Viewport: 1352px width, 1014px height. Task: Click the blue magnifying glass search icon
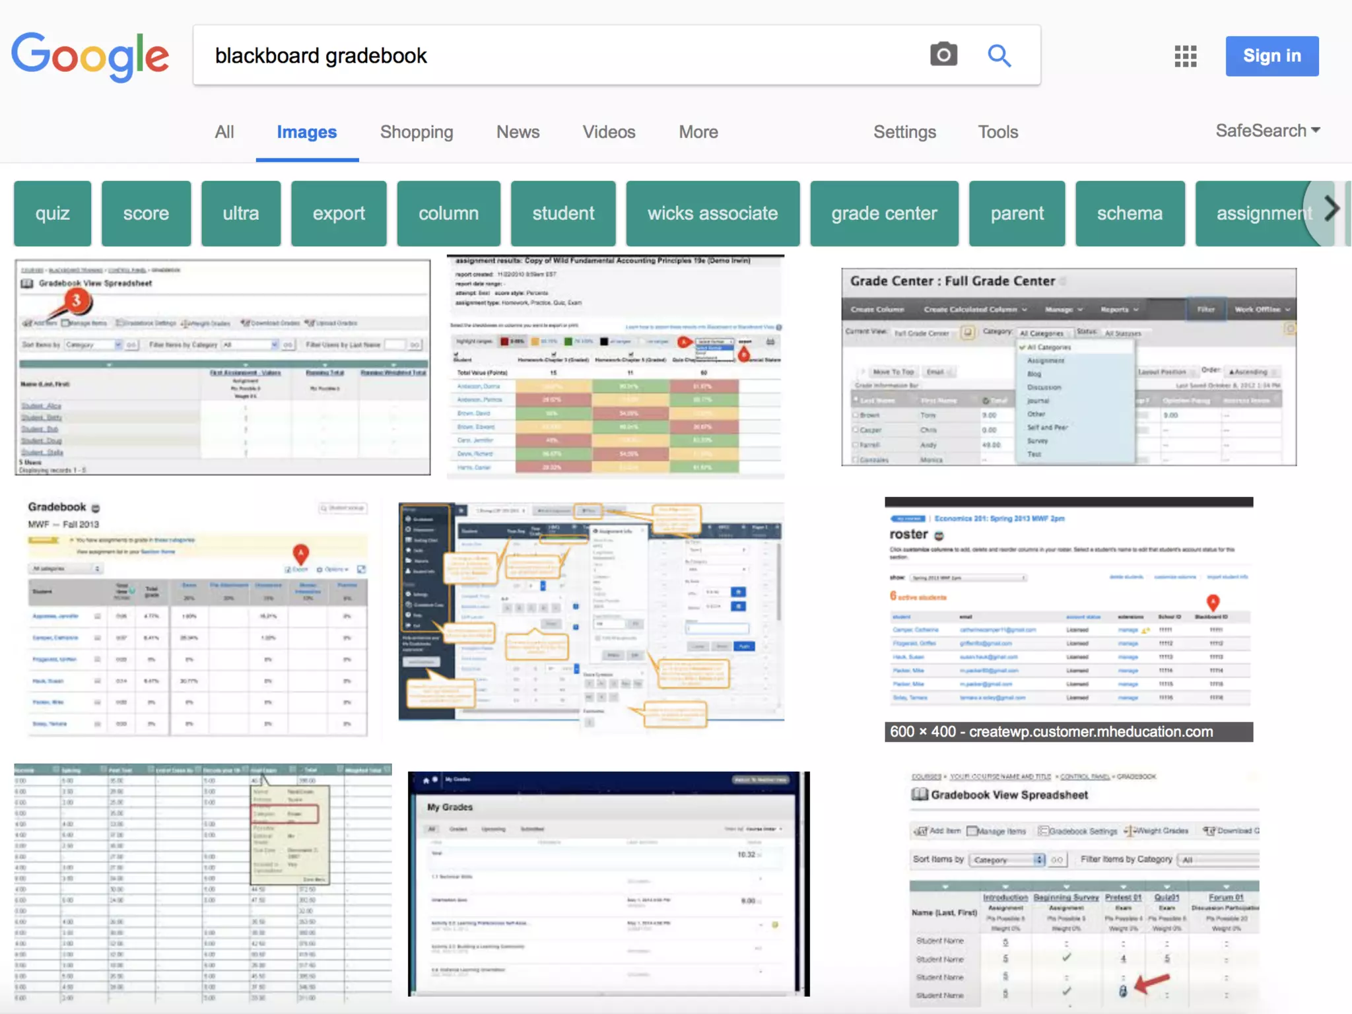click(x=999, y=55)
